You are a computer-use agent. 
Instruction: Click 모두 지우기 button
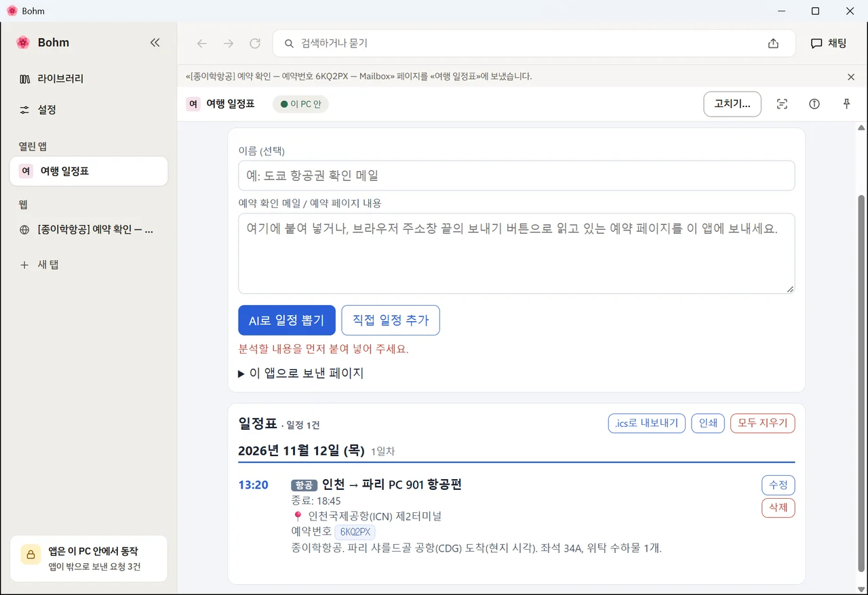763,424
